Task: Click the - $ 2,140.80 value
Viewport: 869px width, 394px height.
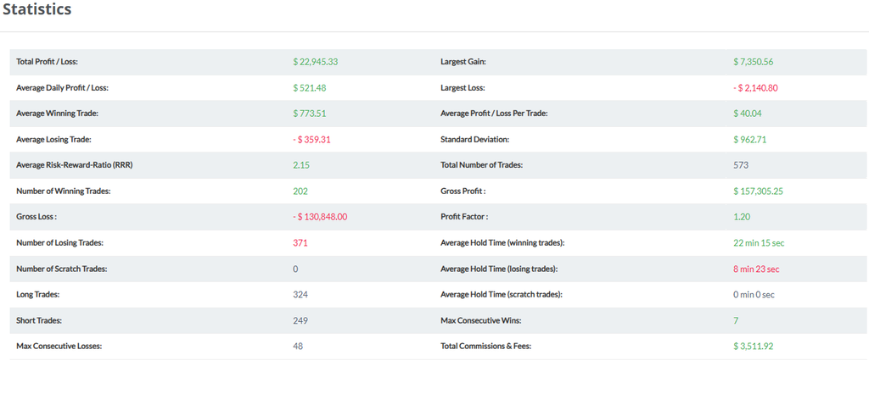Action: point(754,88)
